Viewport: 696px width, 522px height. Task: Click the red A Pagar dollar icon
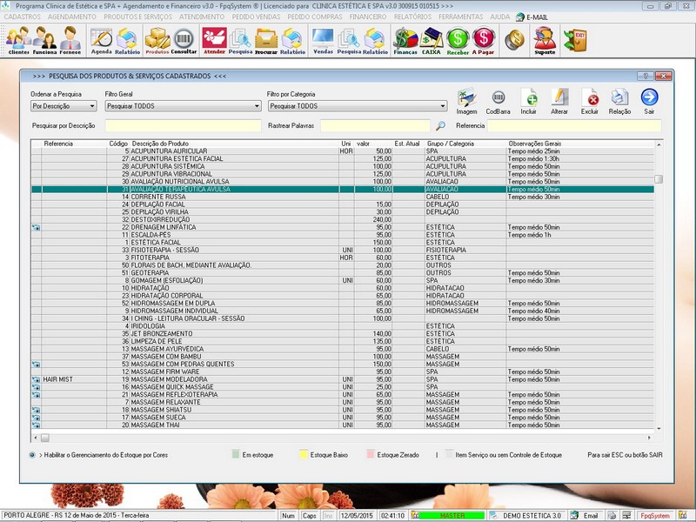(484, 40)
